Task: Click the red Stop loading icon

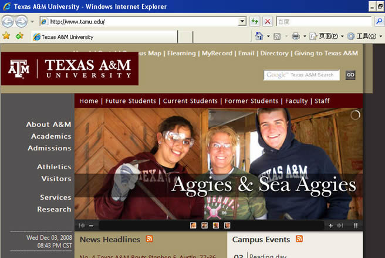Action: tap(268, 22)
